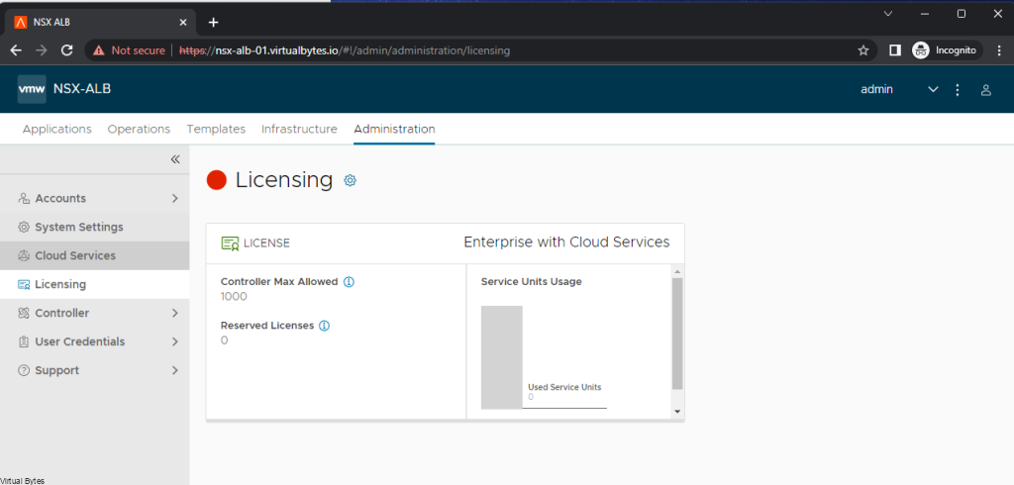Image resolution: width=1014 pixels, height=485 pixels.
Task: Expand the Accounts submenu chevron
Action: pos(175,199)
